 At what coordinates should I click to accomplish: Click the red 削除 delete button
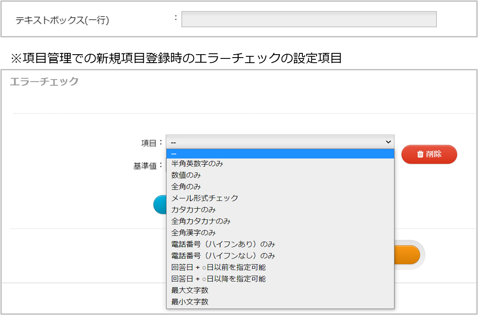[429, 154]
